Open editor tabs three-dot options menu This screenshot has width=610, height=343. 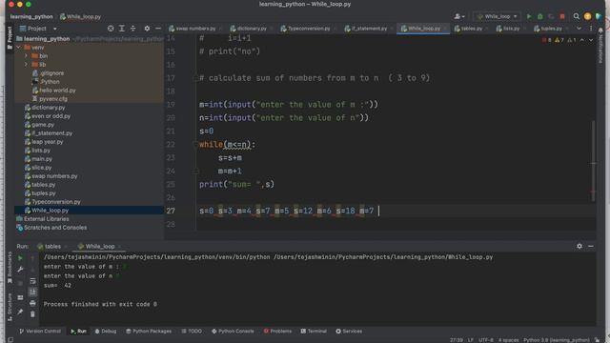(x=591, y=29)
